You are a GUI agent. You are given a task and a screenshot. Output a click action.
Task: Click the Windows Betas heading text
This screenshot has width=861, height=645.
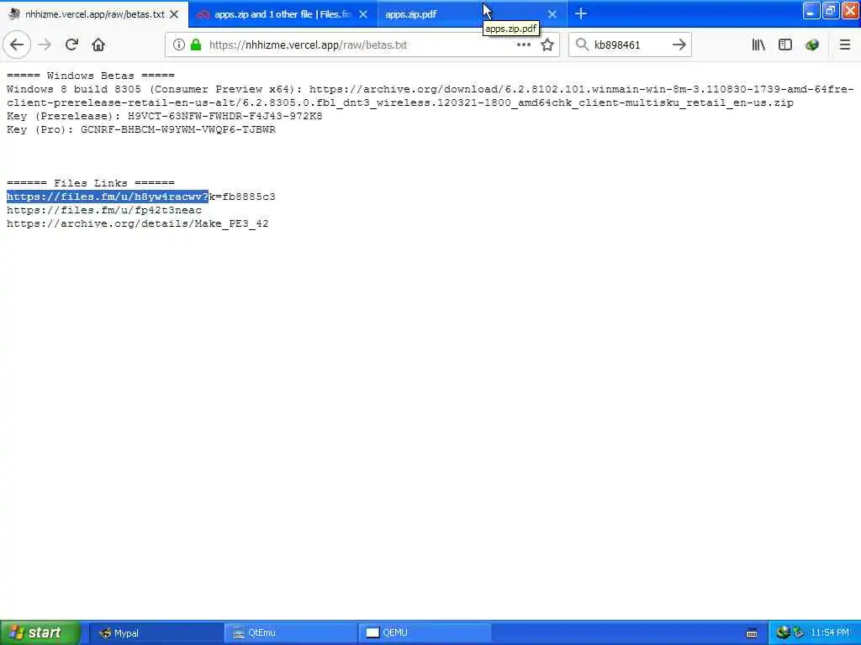91,76
